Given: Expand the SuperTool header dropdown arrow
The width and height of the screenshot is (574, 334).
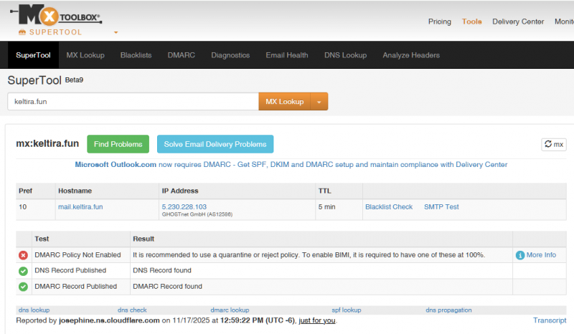Looking at the screenshot, I should click(x=116, y=32).
